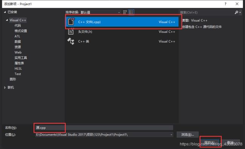The height and width of the screenshot is (149, 245).
Task: Select 资源 category in tree
Action: pos(17,47)
